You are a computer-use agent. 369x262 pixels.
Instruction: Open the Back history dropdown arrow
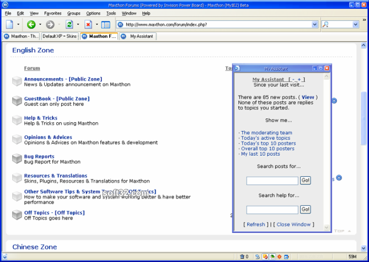(x=40, y=24)
